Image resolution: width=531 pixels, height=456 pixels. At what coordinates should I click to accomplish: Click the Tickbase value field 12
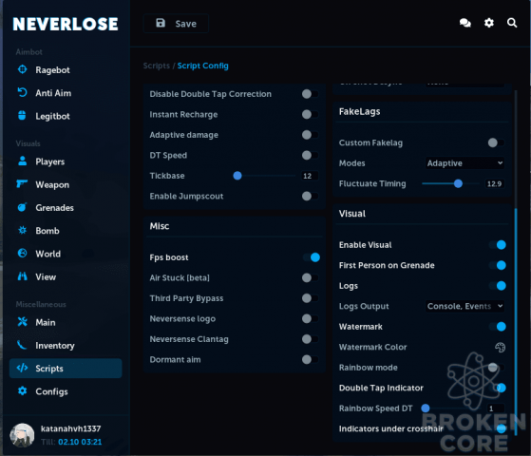pyautogui.click(x=310, y=176)
